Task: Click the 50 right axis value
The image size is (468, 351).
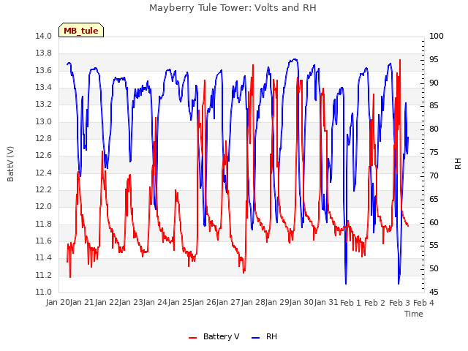Action: tap(434, 268)
